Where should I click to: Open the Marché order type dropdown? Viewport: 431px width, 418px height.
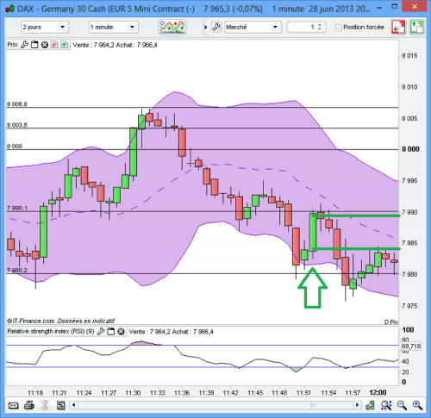(253, 27)
